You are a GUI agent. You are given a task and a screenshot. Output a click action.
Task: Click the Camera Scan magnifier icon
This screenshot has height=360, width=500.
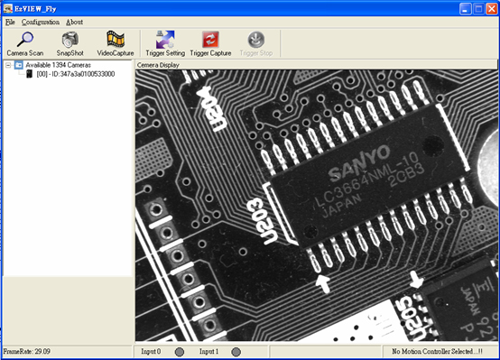pyautogui.click(x=25, y=39)
